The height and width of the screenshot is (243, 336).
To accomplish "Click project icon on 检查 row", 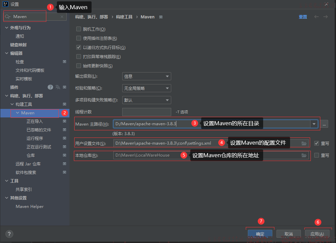I will tap(64, 62).
